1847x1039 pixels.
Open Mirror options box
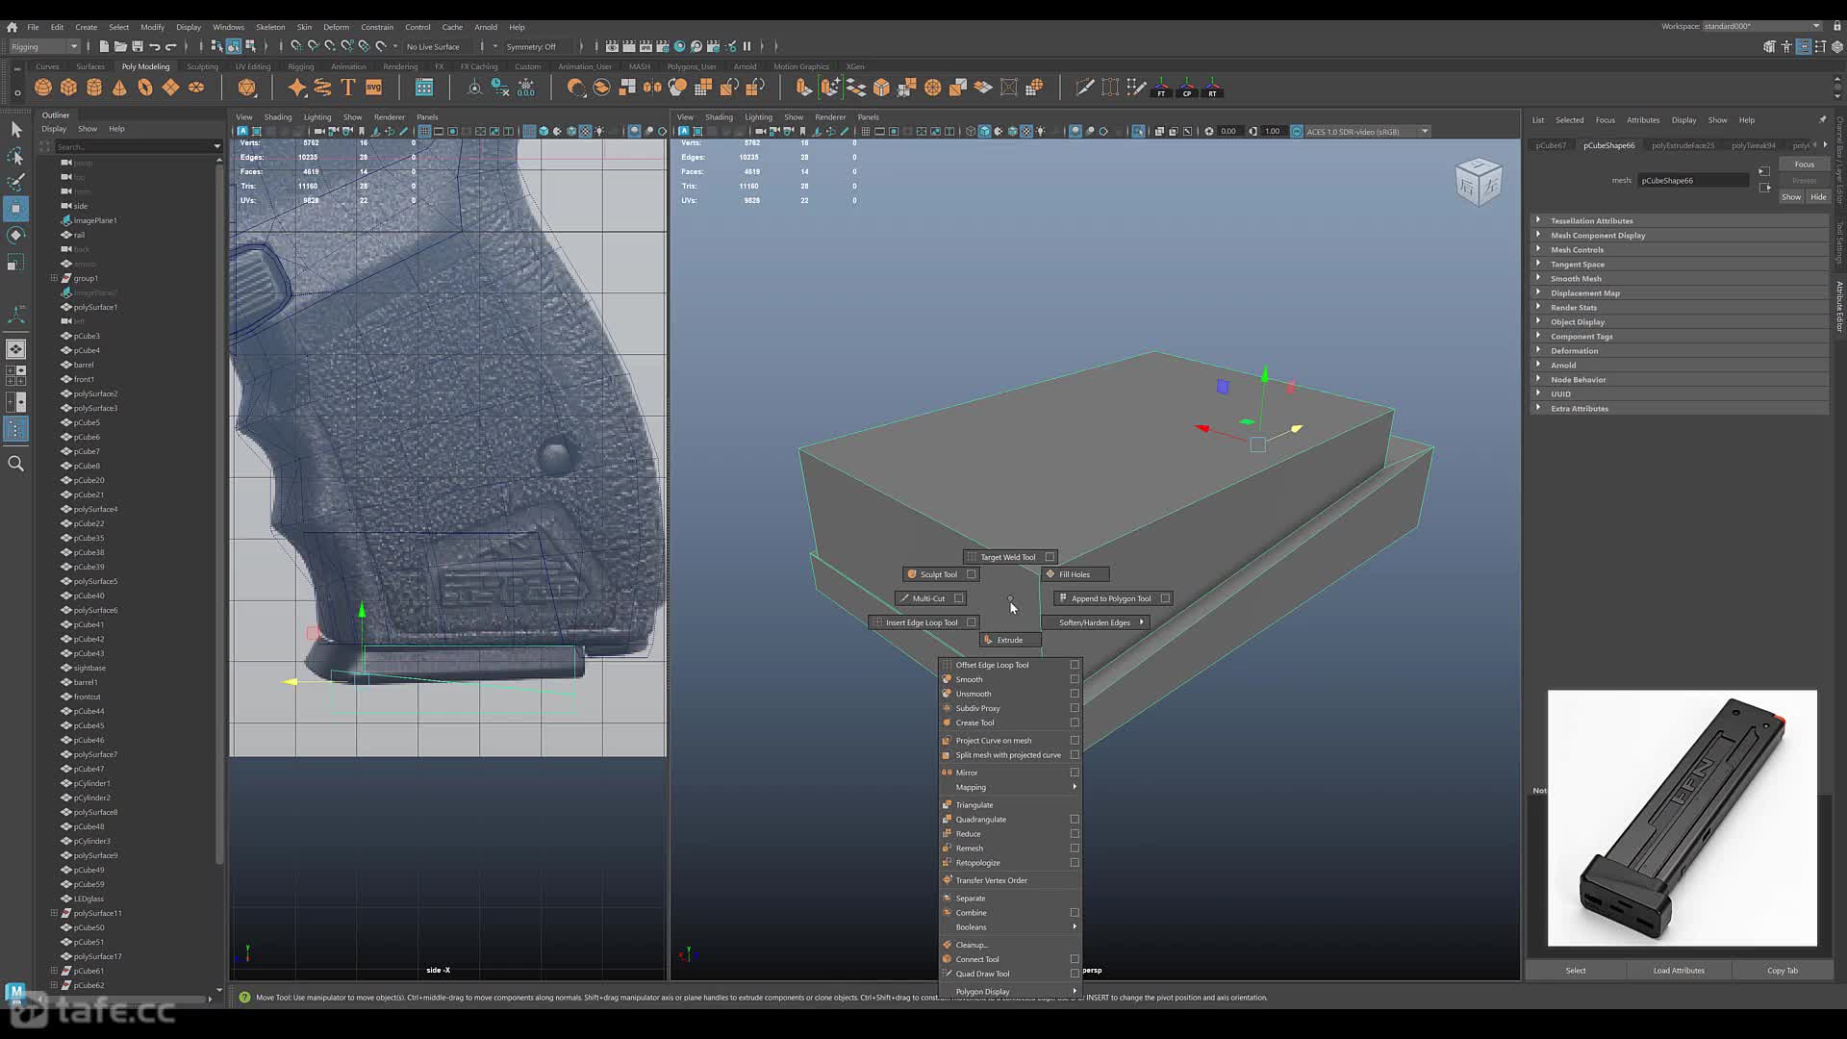pyautogui.click(x=1075, y=773)
